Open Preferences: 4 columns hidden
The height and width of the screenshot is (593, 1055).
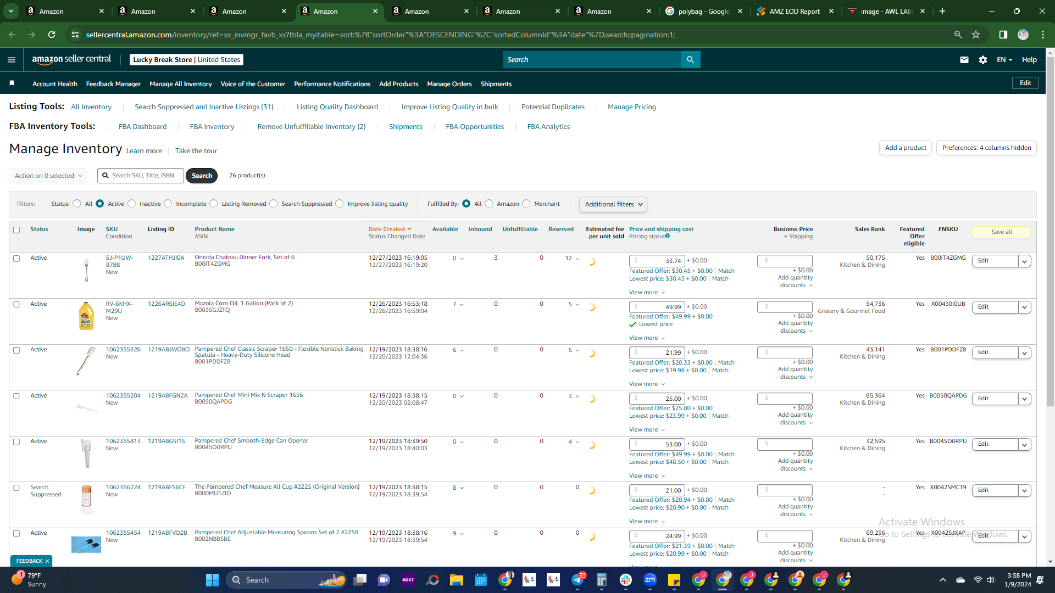coord(986,148)
